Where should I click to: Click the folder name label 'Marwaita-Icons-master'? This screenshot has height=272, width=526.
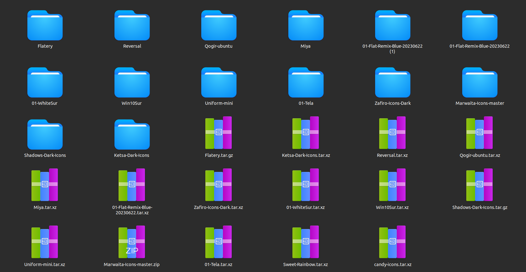pyautogui.click(x=480, y=103)
